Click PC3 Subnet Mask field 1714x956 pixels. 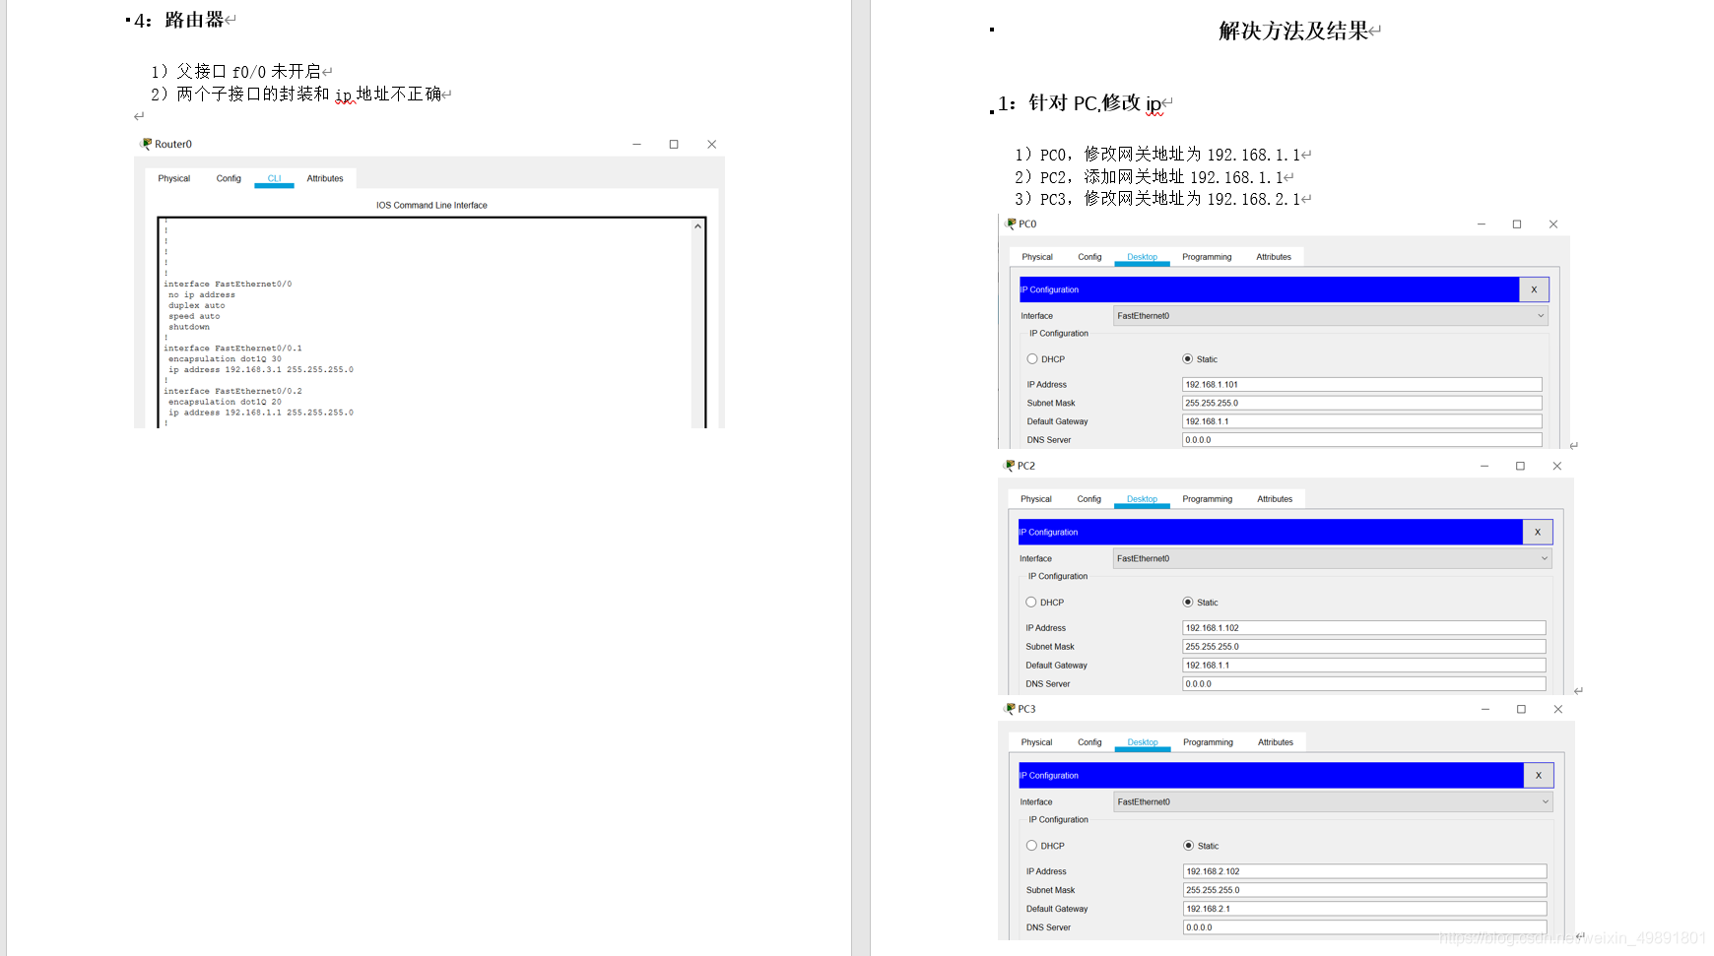[1365, 890]
